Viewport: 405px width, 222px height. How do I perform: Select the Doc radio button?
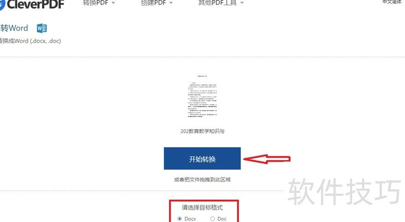click(212, 219)
